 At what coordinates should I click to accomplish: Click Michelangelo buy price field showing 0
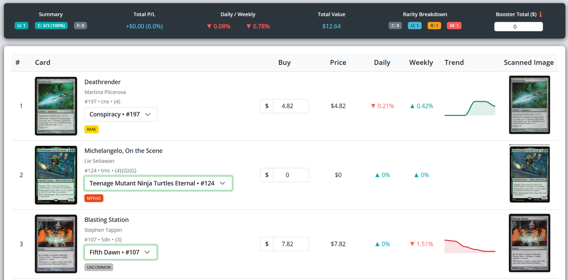[x=291, y=175]
